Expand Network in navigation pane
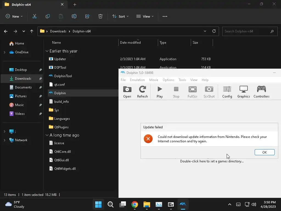 pyautogui.click(x=4, y=140)
